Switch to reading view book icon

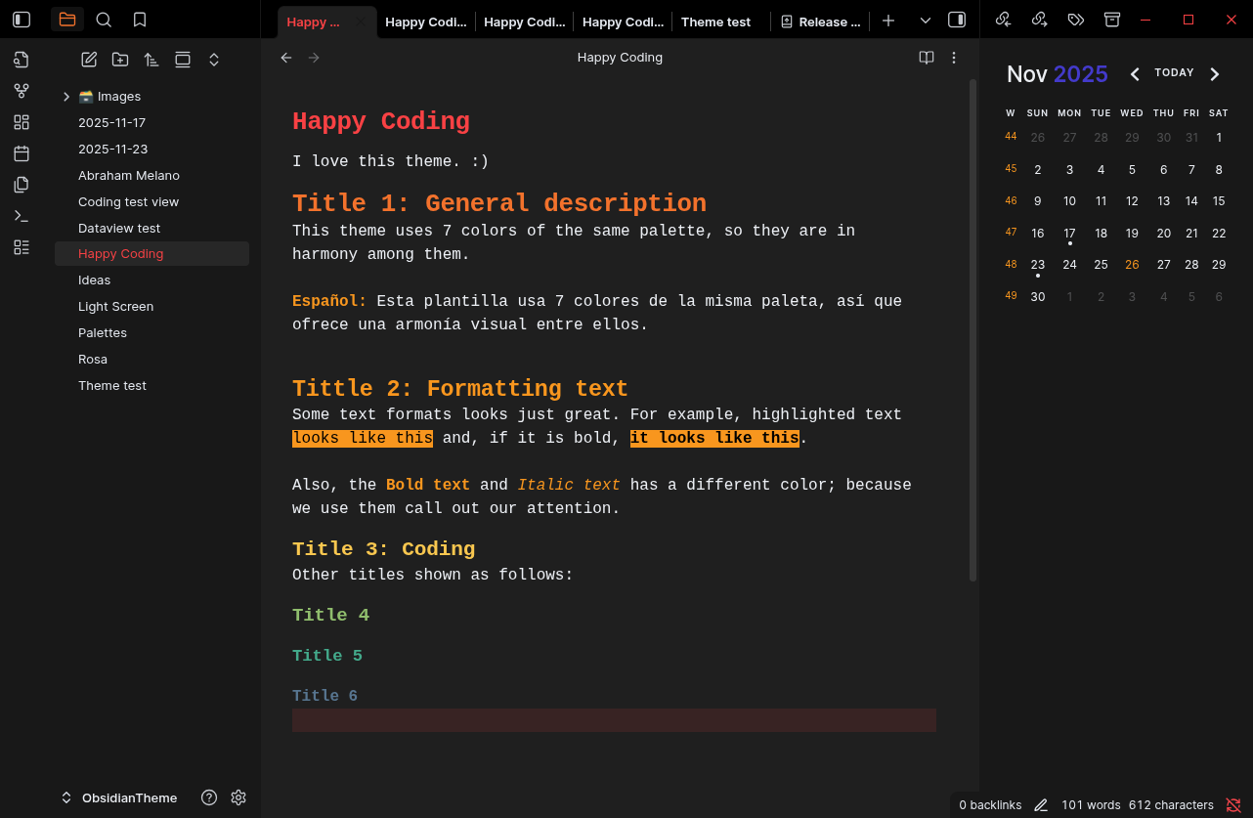pyautogui.click(x=927, y=58)
